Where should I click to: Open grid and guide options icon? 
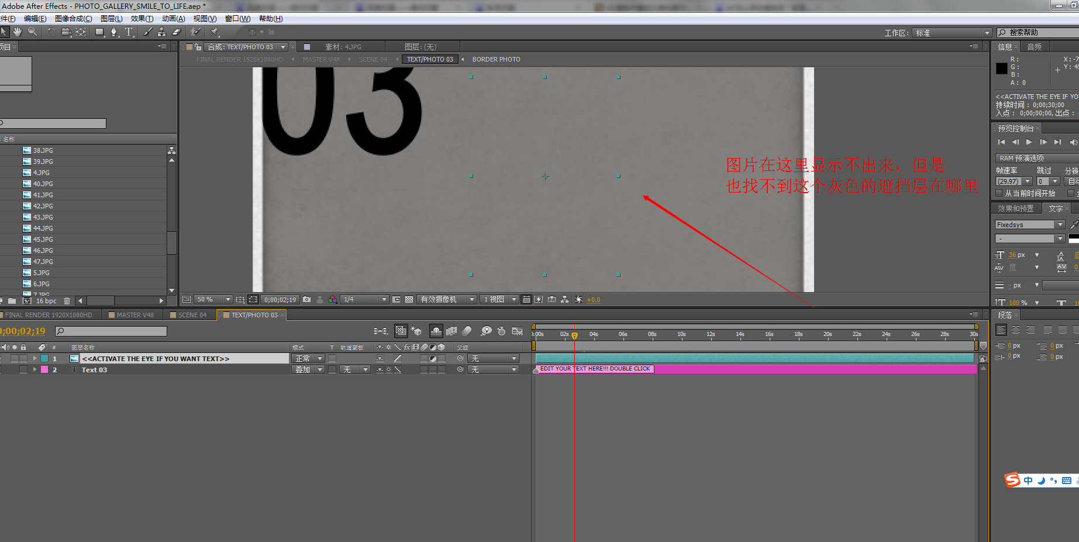(240, 299)
